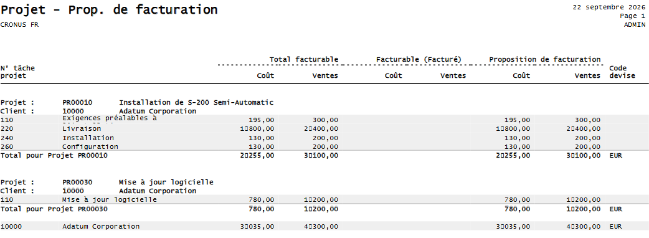The image size is (649, 238).
Task: Click 2 400,00 Proposition sales in Livraison row
Action: click(x=583, y=129)
